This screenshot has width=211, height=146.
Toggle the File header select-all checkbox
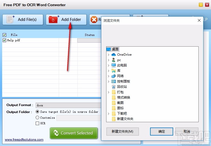(4, 35)
